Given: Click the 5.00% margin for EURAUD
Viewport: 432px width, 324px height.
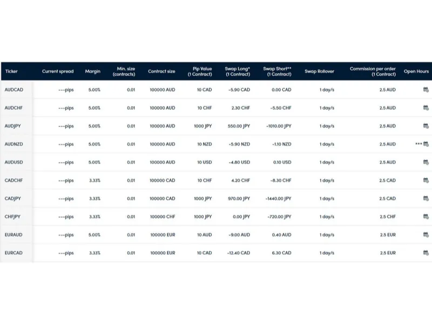Looking at the screenshot, I should click(x=94, y=235).
